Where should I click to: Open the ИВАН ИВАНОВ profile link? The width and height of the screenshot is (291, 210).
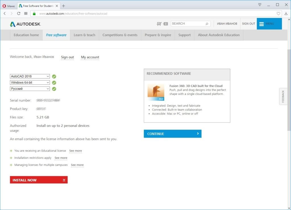[227, 24]
